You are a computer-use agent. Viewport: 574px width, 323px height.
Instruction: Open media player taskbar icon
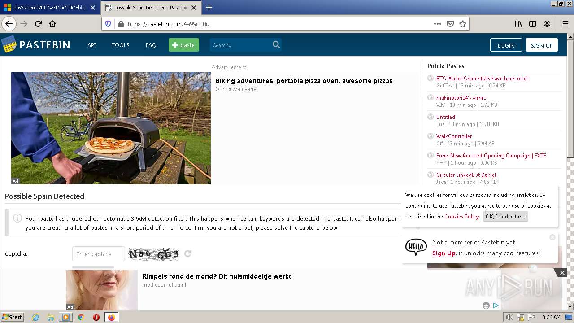66,317
